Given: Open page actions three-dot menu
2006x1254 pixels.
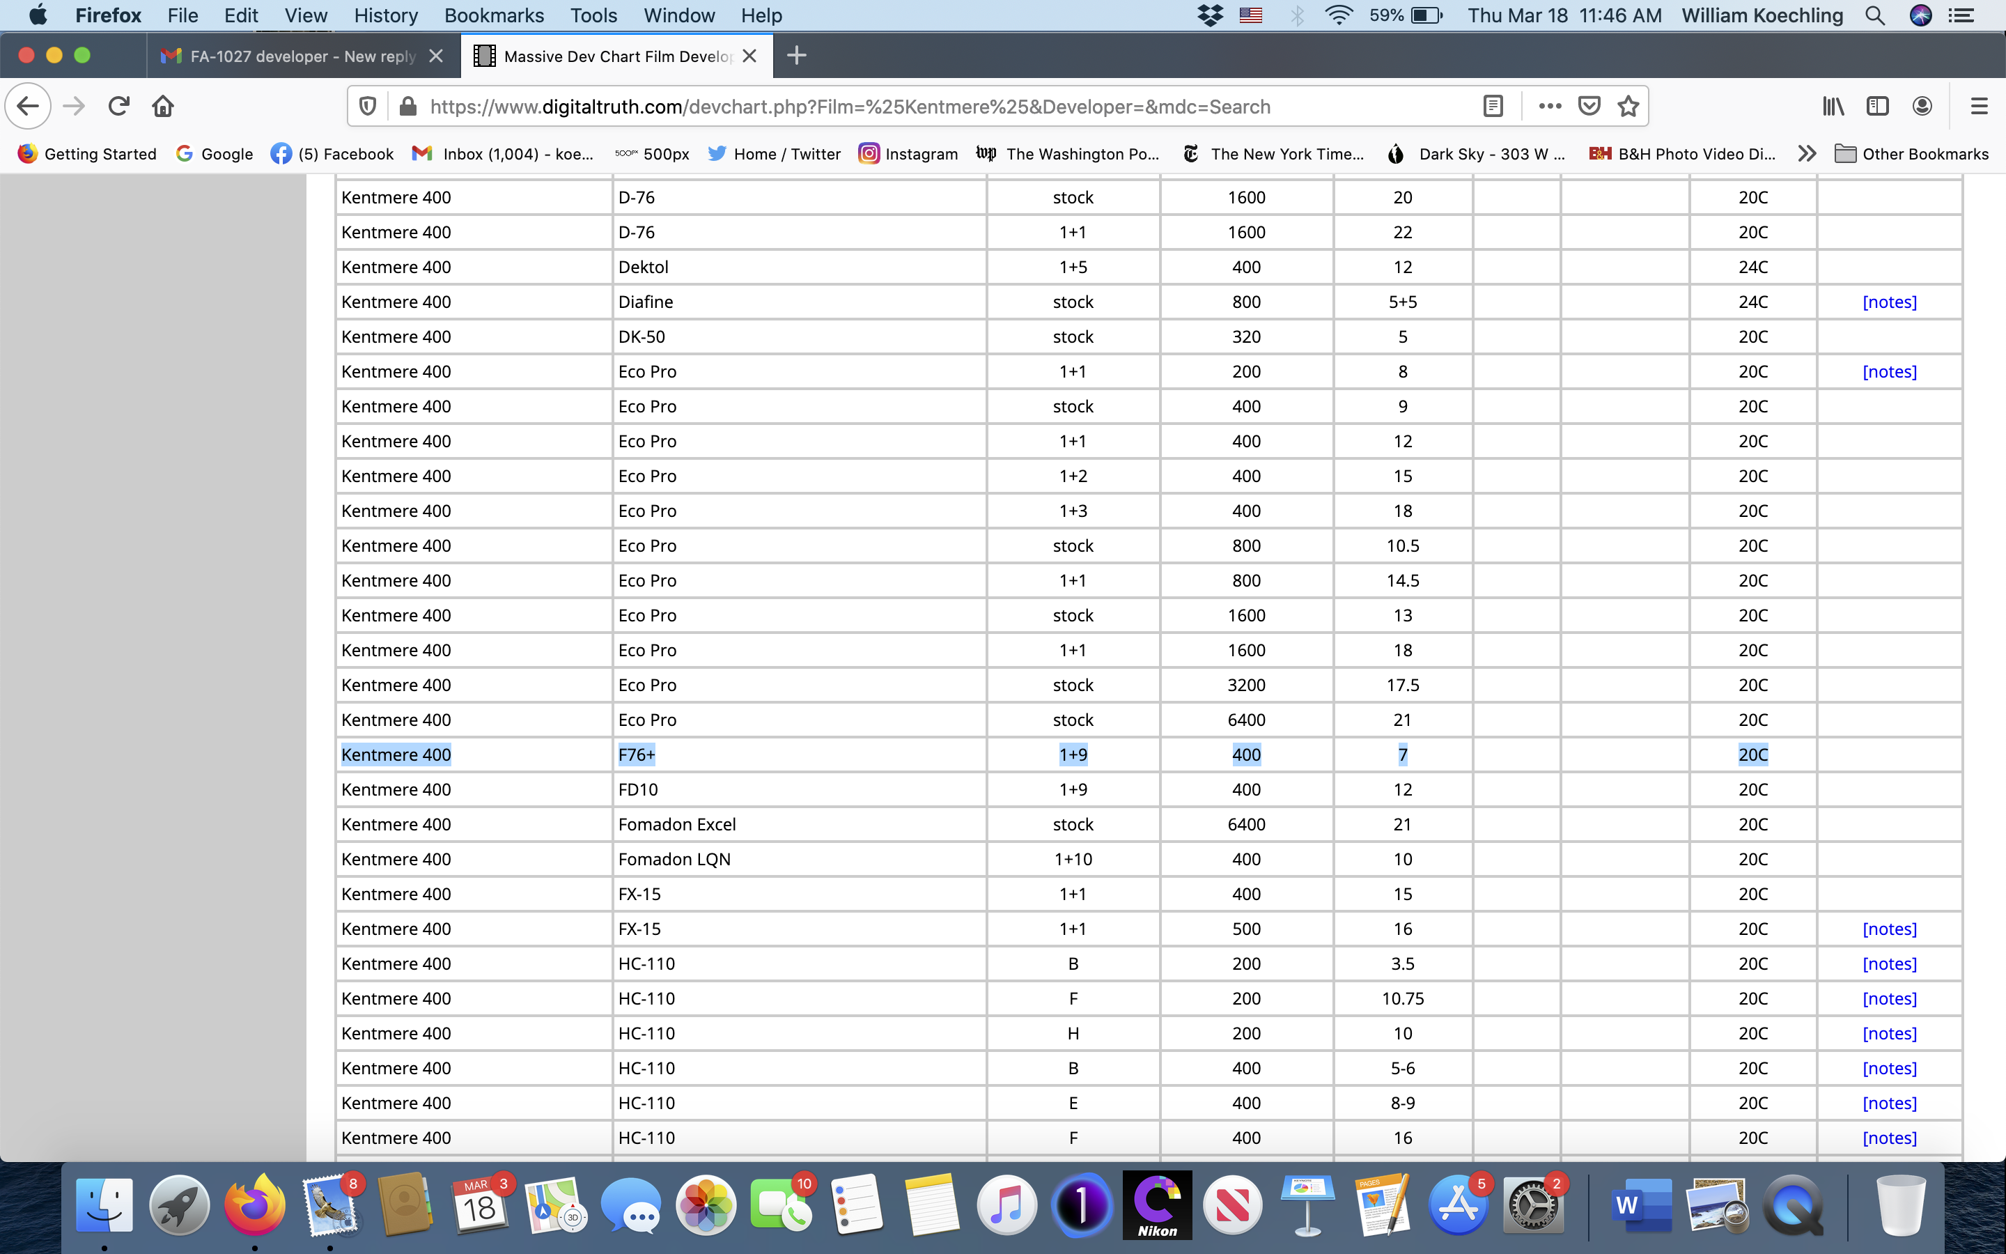Looking at the screenshot, I should (x=1549, y=106).
